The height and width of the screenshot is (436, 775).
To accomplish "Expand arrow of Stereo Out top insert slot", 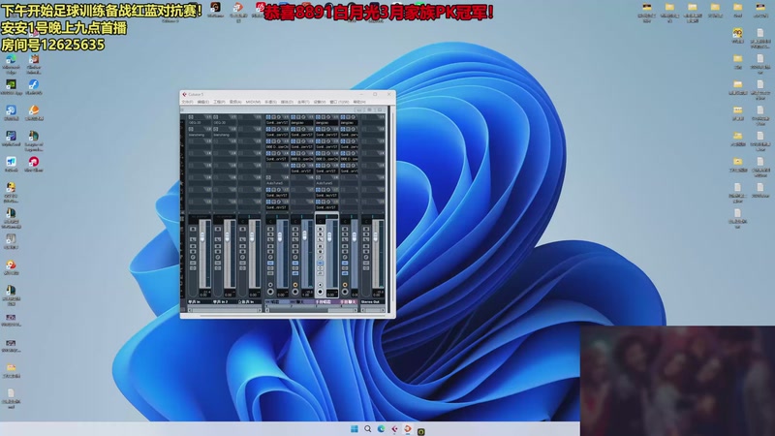I will (382, 117).
